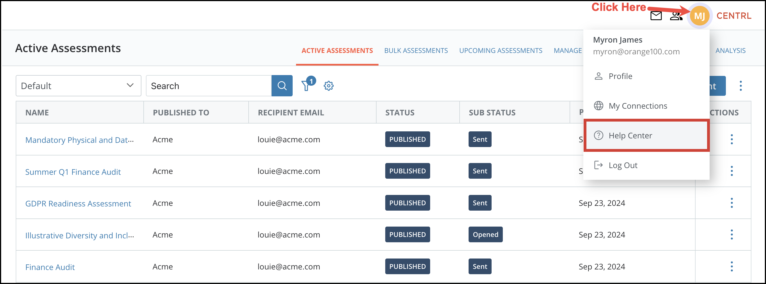Screen dimensions: 766x284
Task: Click the CENTRL logo
Action: [x=733, y=16]
